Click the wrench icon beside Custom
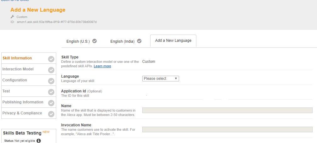Viewport: 317px width, 143px height. point(13,17)
